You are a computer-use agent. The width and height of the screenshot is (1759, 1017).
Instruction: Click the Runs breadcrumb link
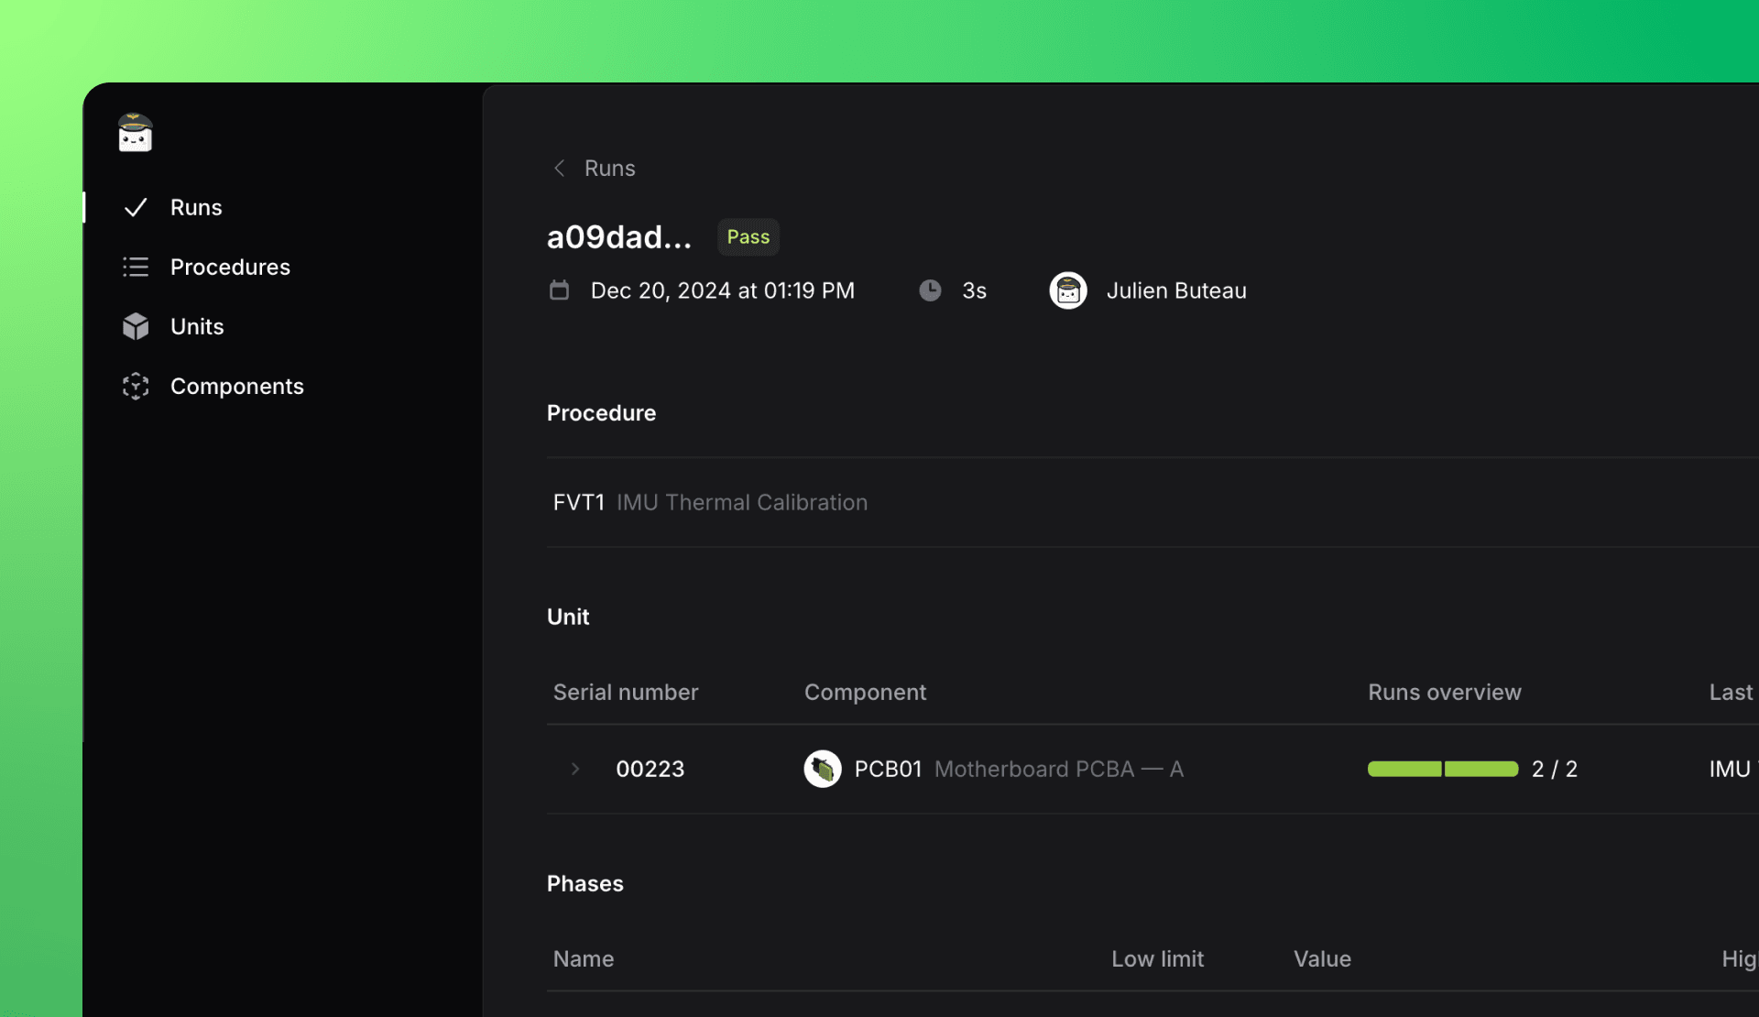609,168
